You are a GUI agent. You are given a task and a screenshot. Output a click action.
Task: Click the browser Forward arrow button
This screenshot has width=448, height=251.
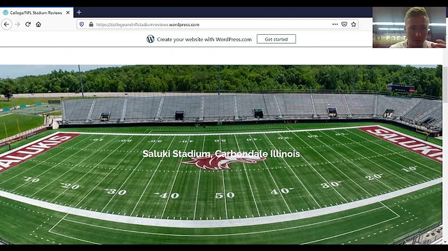[17, 24]
